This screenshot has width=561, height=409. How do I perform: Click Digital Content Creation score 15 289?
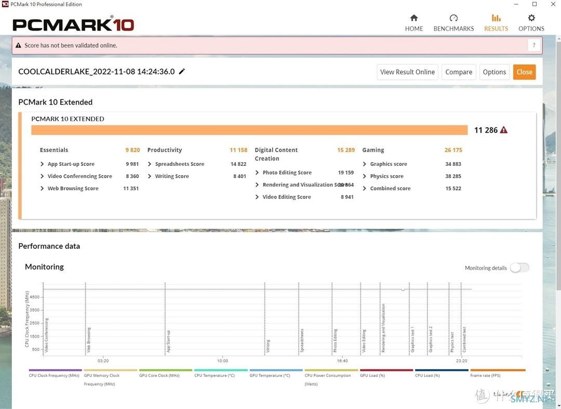[346, 150]
